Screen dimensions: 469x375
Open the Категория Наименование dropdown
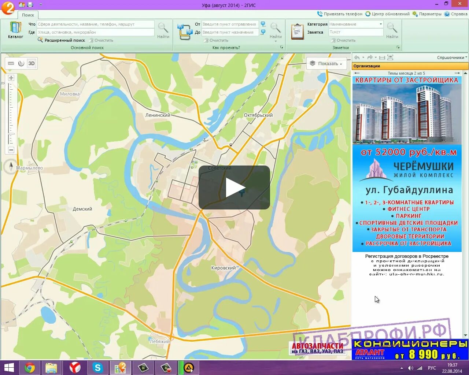point(381,24)
